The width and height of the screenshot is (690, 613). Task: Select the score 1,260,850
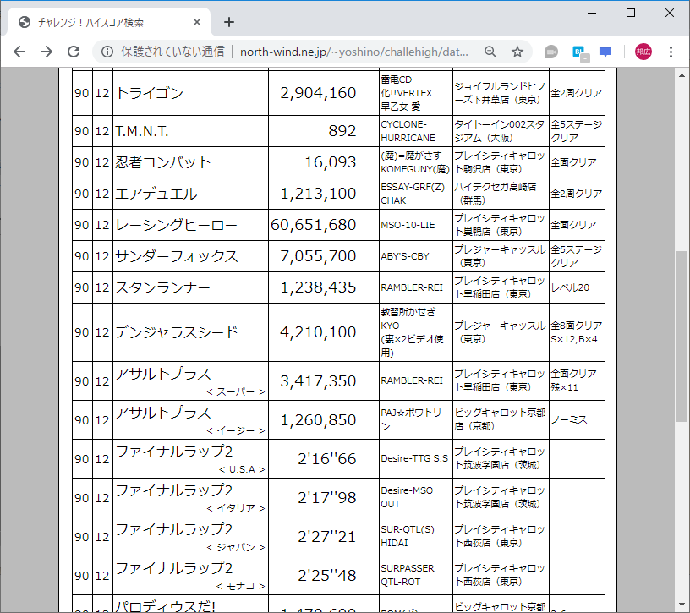tap(318, 420)
